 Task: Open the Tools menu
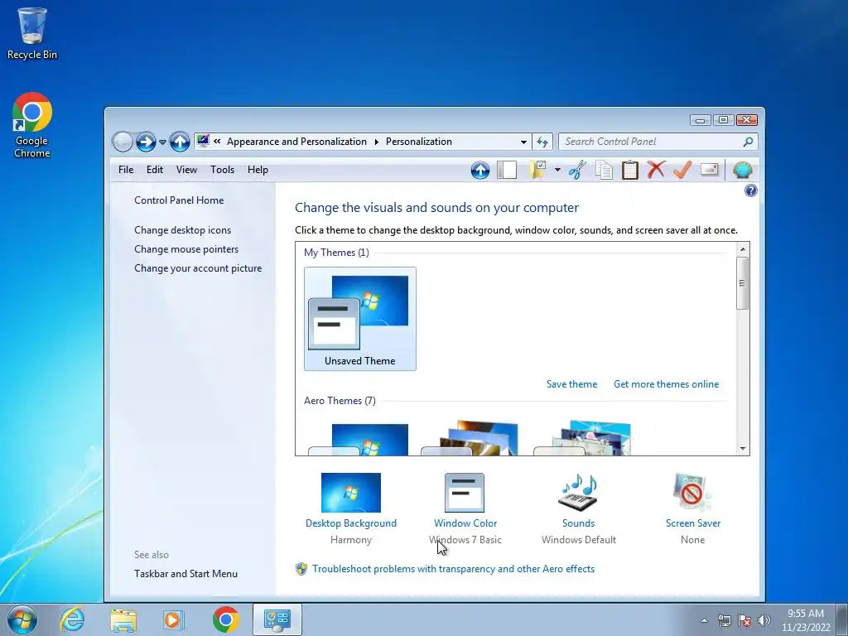pyautogui.click(x=222, y=170)
